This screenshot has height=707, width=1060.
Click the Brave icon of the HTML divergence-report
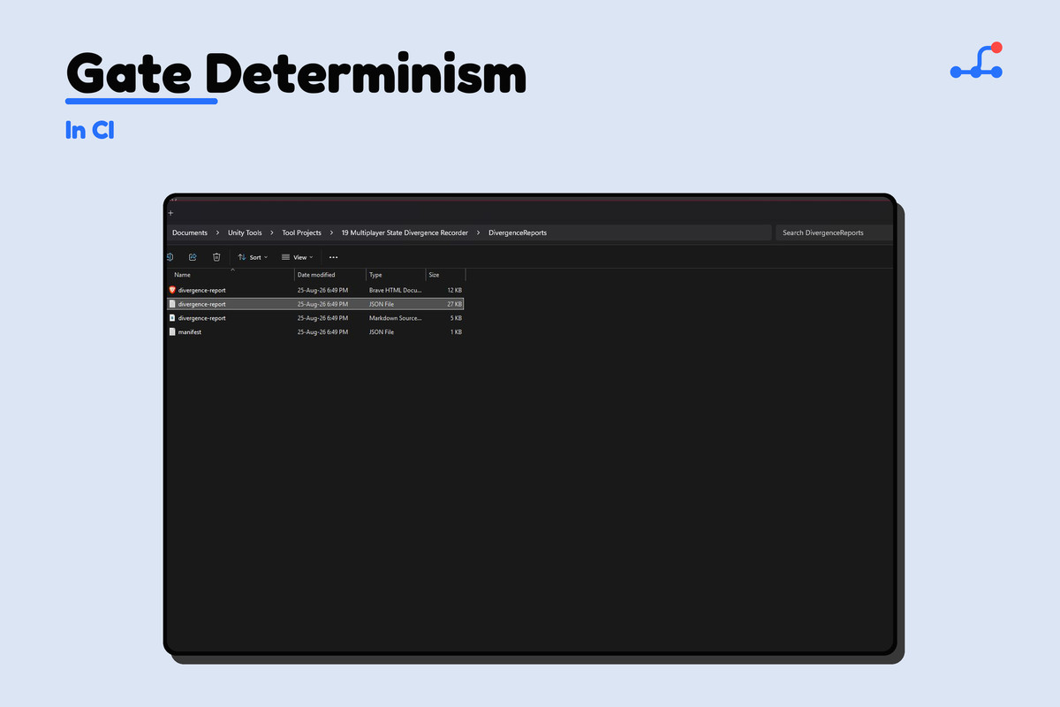172,290
